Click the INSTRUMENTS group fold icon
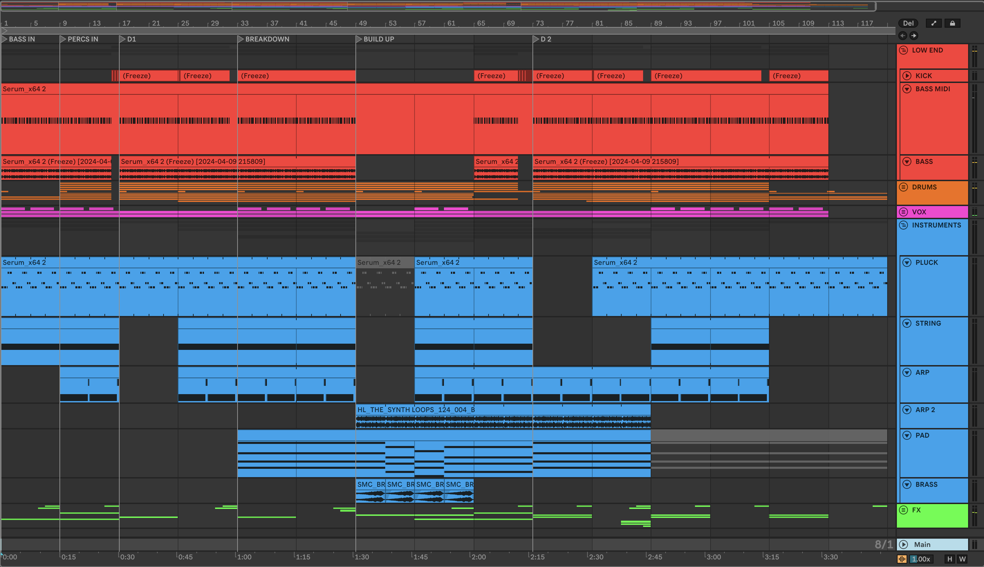Viewport: 984px width, 567px height. [x=903, y=225]
